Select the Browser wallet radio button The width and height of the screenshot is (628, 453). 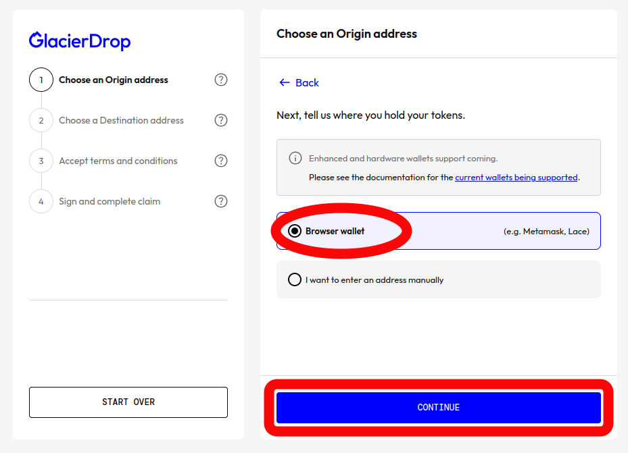click(294, 231)
